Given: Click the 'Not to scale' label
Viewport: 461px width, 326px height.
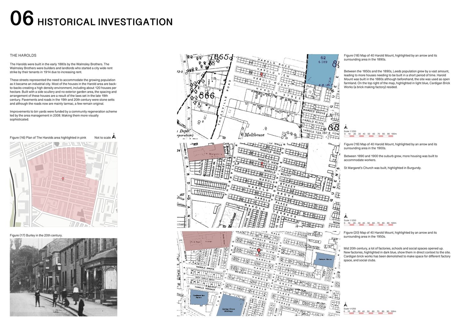Looking at the screenshot, I should (x=102, y=138).
